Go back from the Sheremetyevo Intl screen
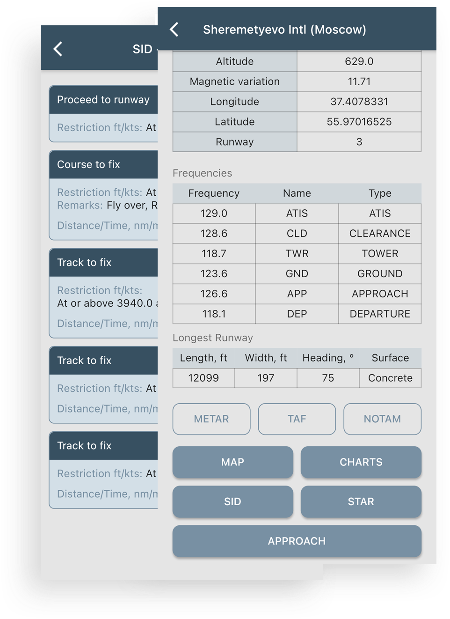The height and width of the screenshot is (619, 450). [x=174, y=29]
